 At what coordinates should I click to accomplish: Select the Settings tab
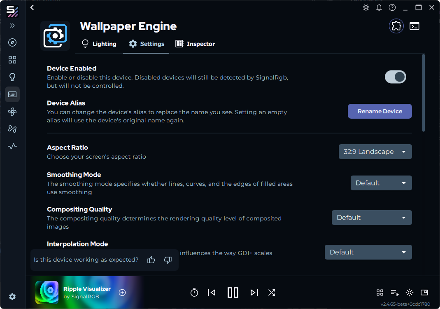pos(146,44)
